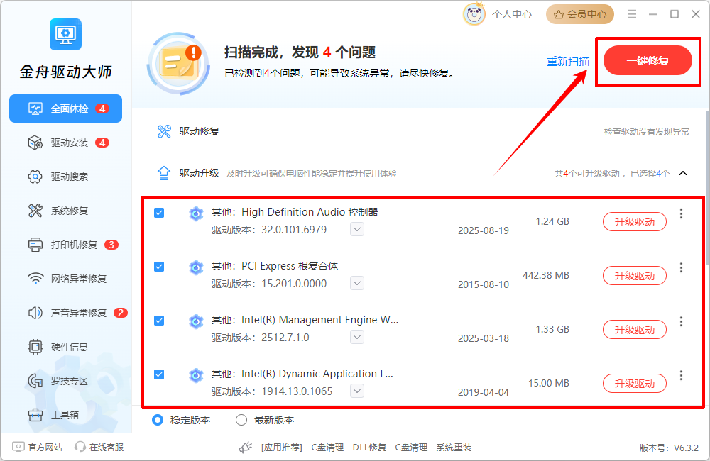
Task: Select the 最新版本 radio button
Action: [241, 420]
